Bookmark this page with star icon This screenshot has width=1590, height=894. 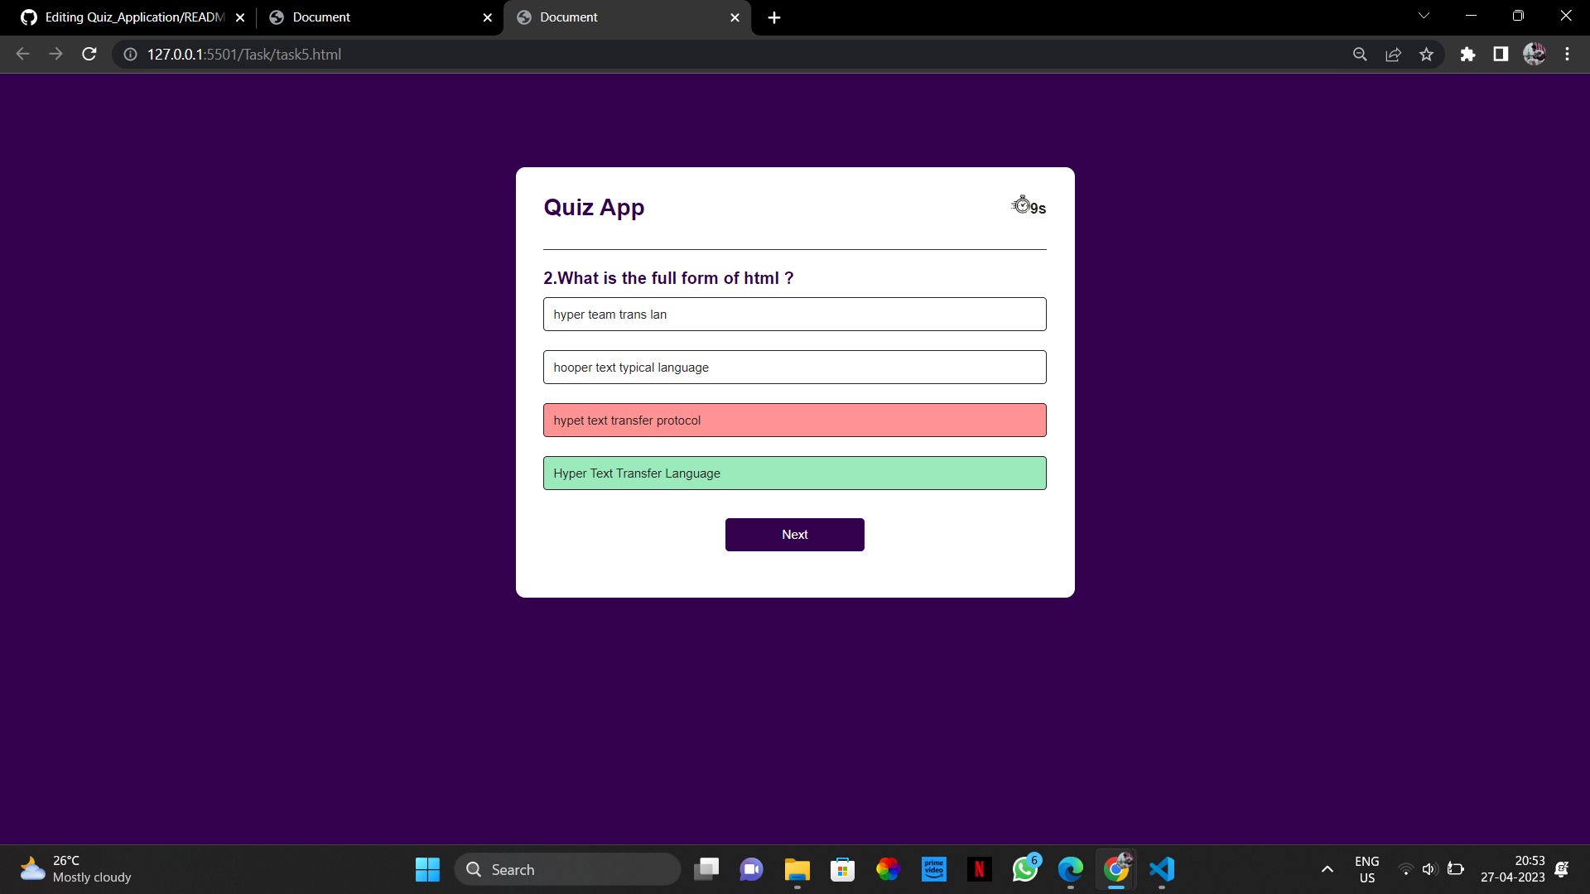click(1426, 55)
